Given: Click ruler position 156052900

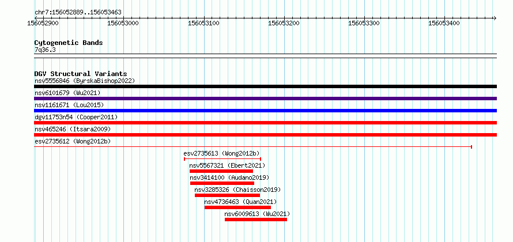Looking at the screenshot, I should [43, 24].
